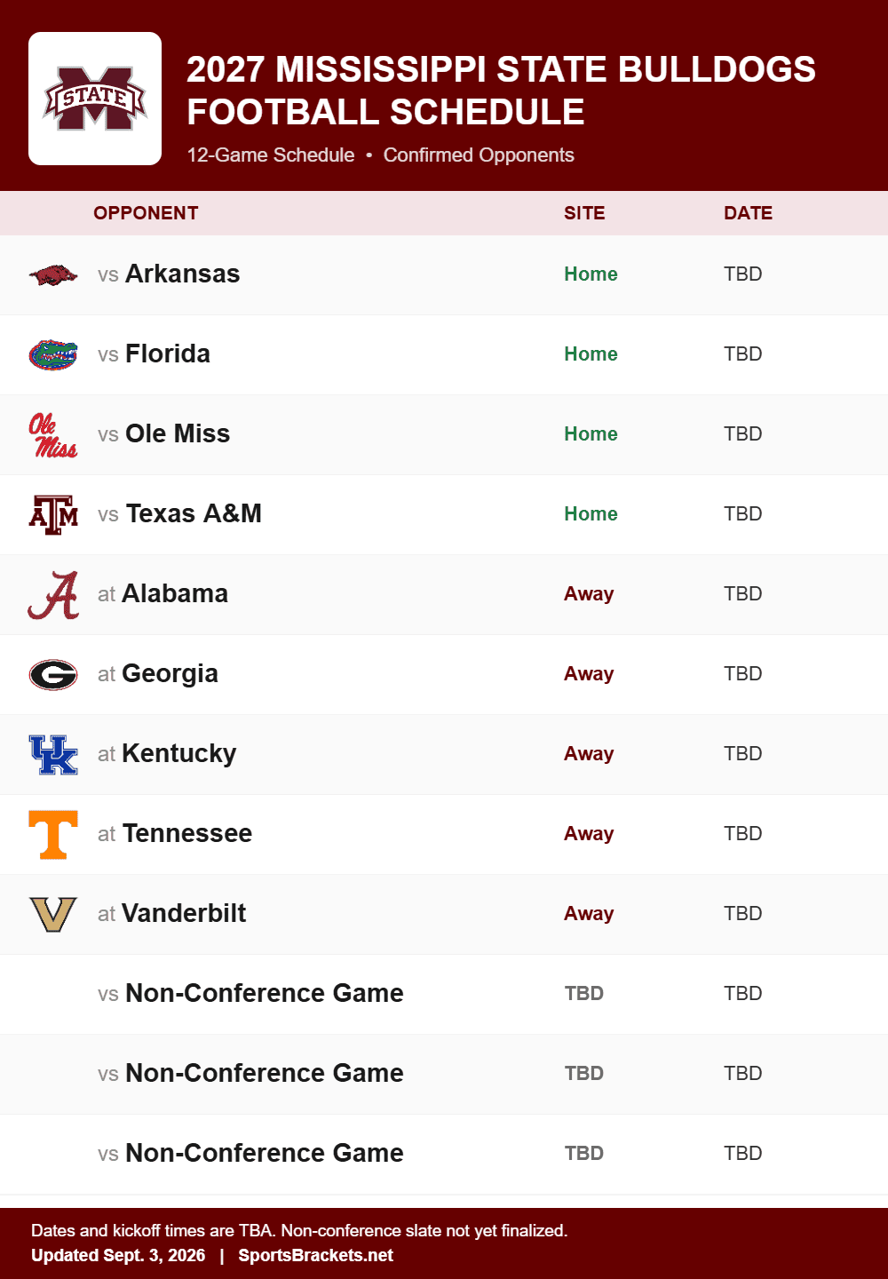Select the SITE column header
Image resolution: width=888 pixels, height=1279 pixels.
[x=584, y=213]
